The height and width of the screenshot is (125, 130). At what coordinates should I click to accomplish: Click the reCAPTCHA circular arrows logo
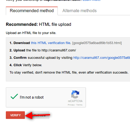[75, 94]
